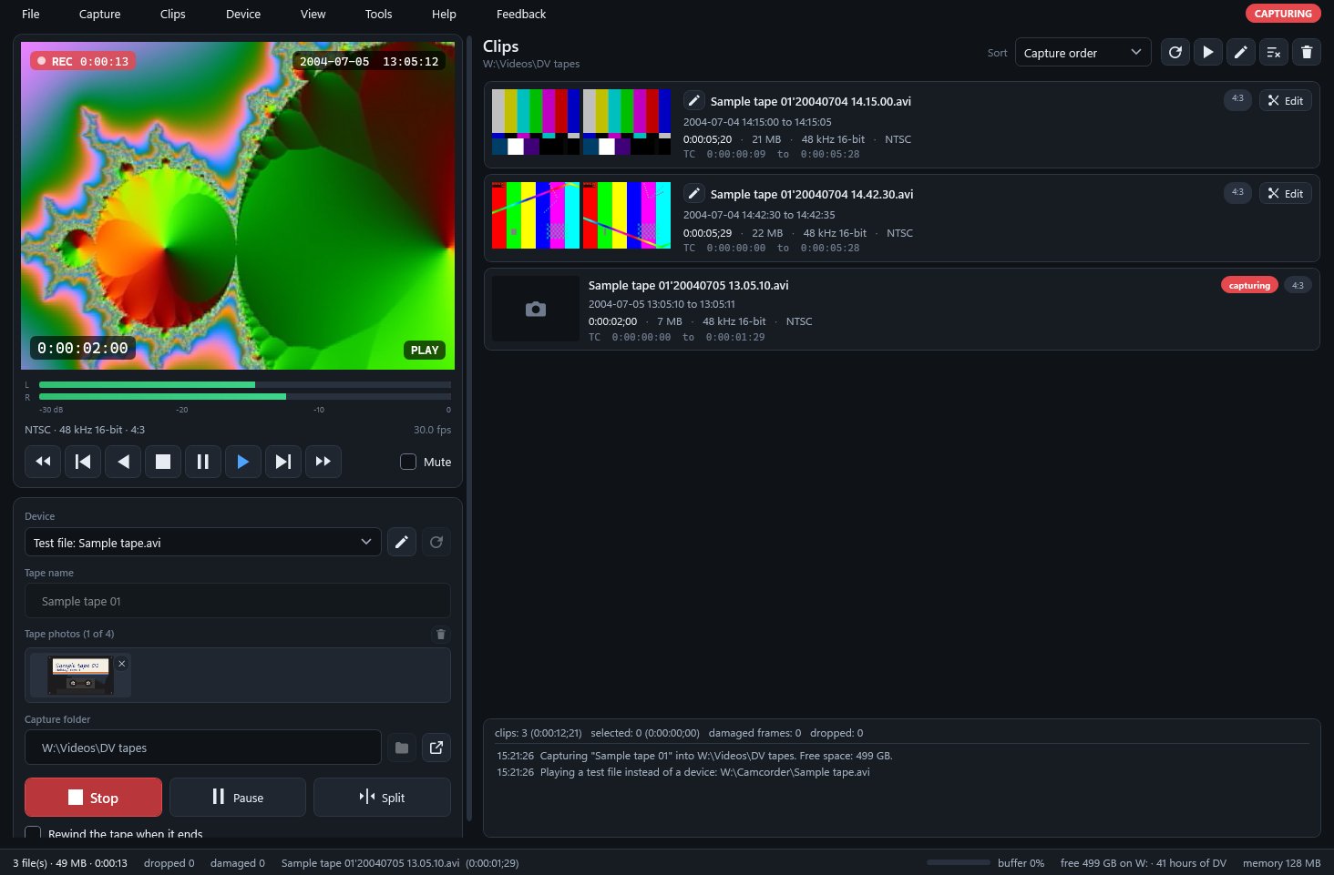
Task: Click the camera placeholder of the capturing clip
Action: (x=536, y=309)
